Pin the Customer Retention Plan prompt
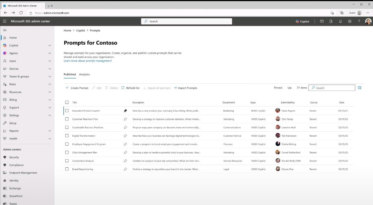 click(x=125, y=119)
